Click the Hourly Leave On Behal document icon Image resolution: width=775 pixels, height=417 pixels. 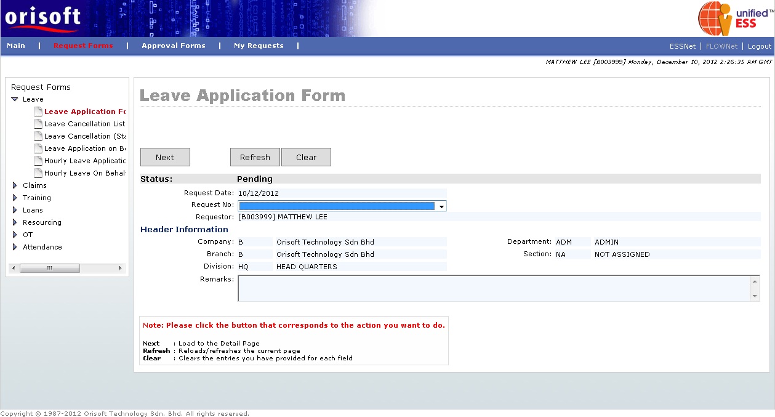click(x=38, y=173)
